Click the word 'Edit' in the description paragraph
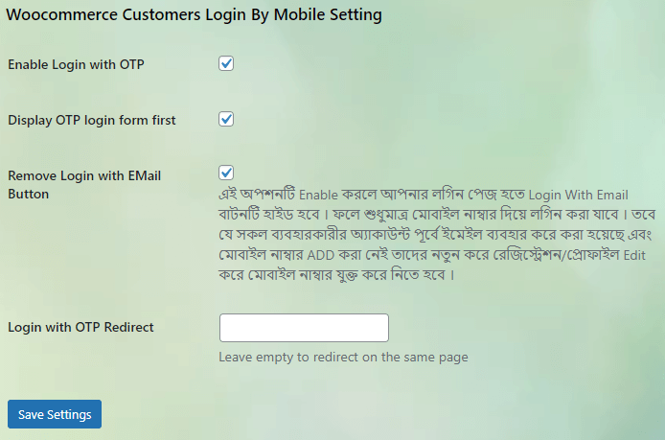Viewport: 665px width, 440px height. tap(634, 255)
